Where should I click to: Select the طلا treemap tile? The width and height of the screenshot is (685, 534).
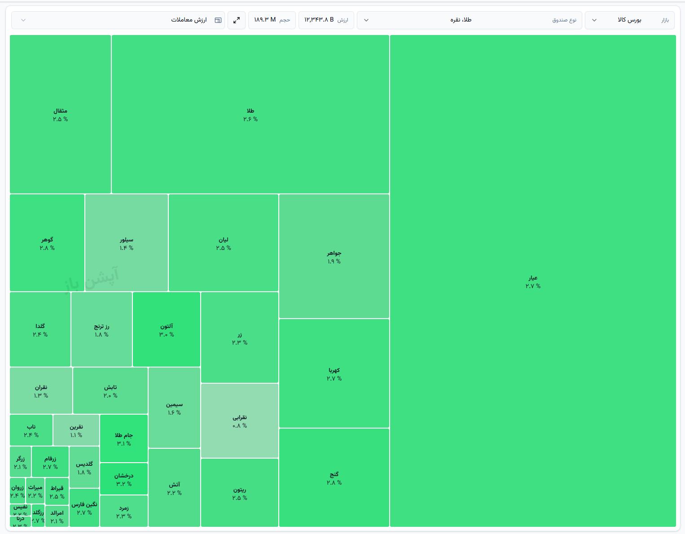coord(250,114)
